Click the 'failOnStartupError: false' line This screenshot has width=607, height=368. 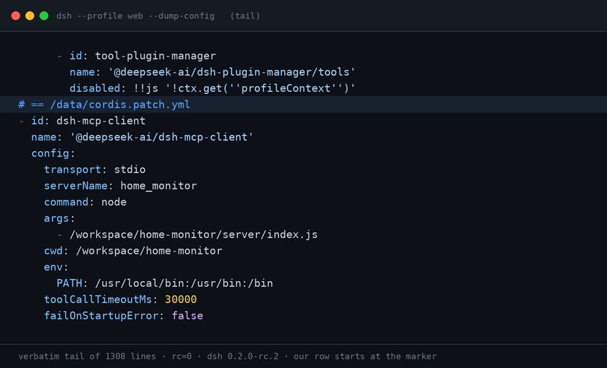(x=124, y=316)
